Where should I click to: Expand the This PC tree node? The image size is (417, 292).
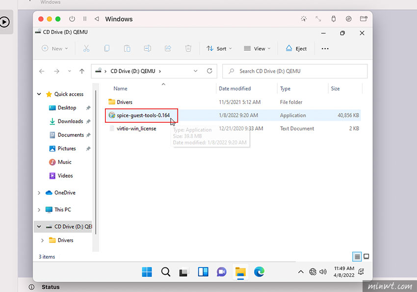point(39,210)
